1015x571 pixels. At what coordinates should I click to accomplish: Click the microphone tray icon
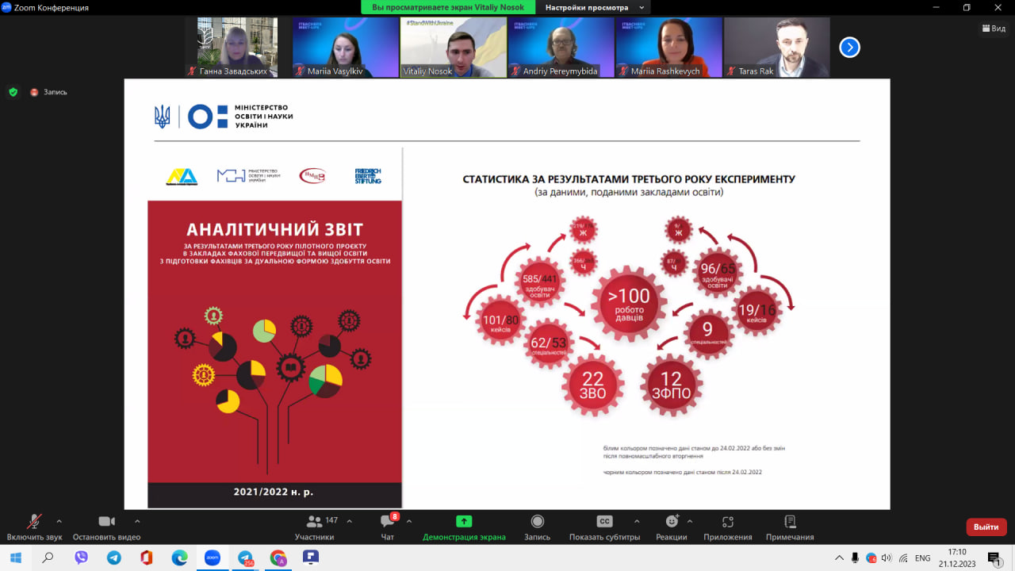click(x=856, y=558)
